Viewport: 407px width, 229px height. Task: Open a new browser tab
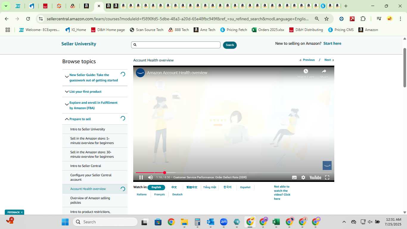click(x=346, y=6)
